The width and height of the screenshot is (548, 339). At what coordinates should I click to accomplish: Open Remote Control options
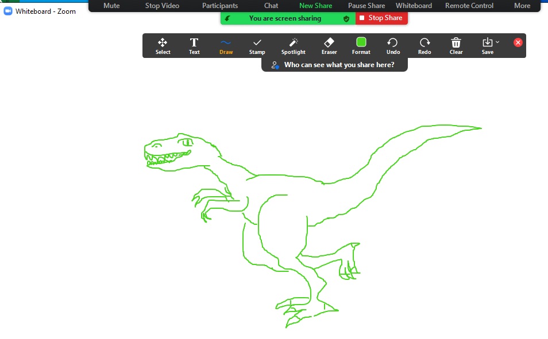point(469,6)
